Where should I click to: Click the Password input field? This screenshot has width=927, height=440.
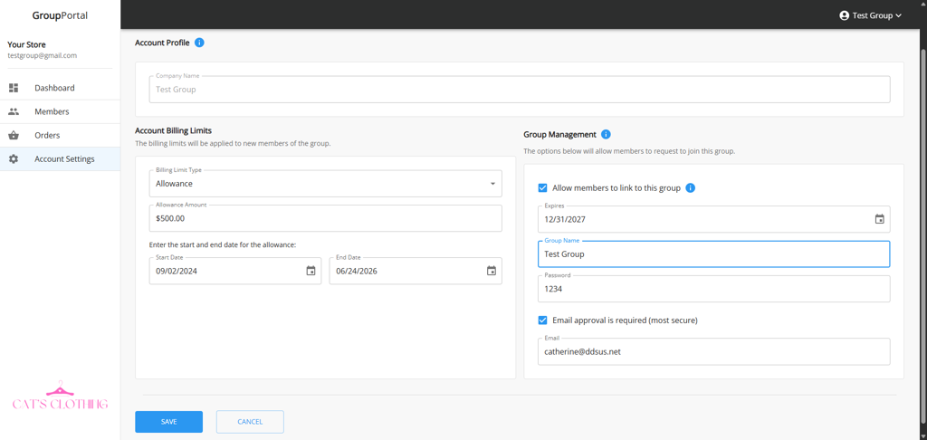click(x=713, y=290)
